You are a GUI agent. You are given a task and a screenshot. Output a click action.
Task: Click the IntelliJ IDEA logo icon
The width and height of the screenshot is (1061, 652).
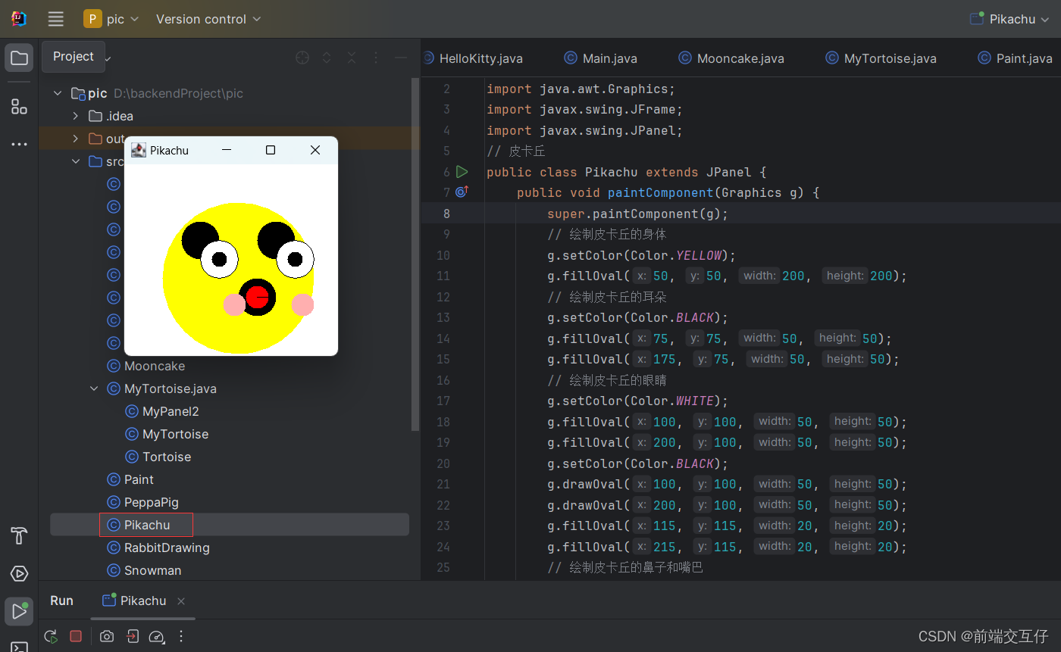(x=19, y=19)
